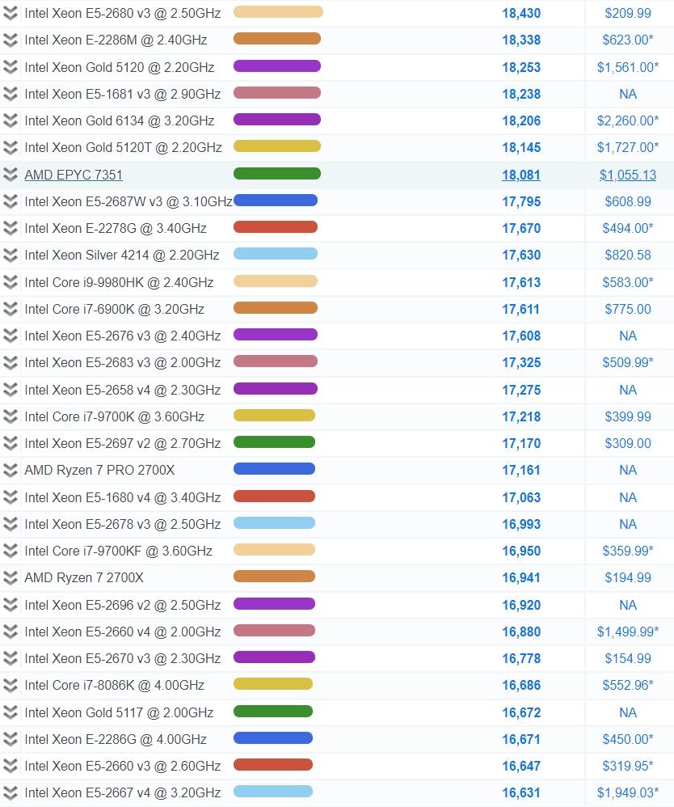The image size is (674, 807).
Task: Click the $2,260.00* price link
Action: point(628,121)
